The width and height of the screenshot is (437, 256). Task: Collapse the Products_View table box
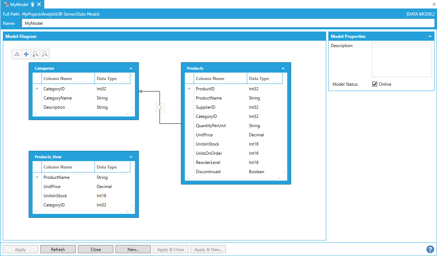(131, 157)
